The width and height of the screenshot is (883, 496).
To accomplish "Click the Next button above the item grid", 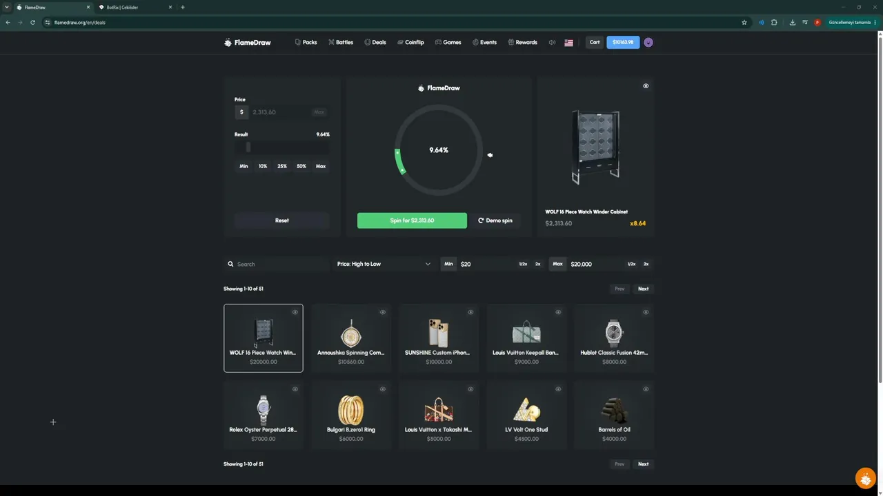I will 643,289.
